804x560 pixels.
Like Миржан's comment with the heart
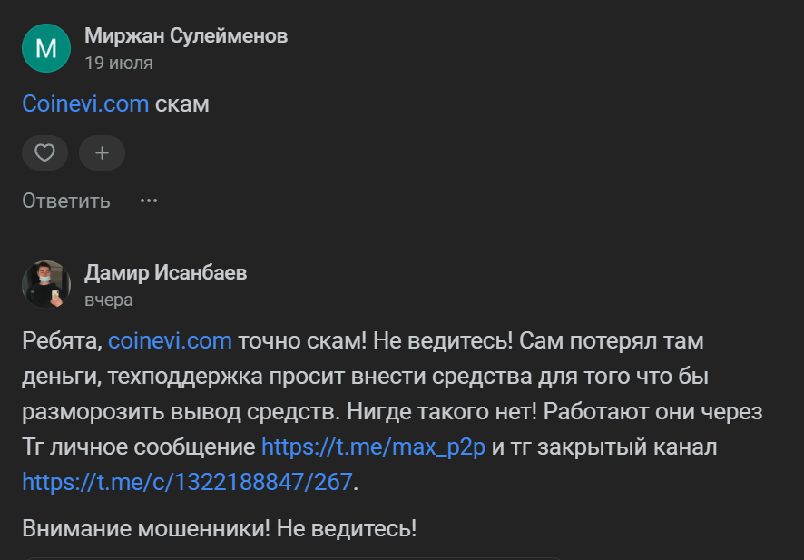44,153
